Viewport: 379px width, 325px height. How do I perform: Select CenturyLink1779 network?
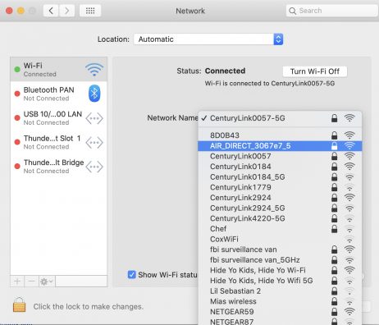[280, 187]
